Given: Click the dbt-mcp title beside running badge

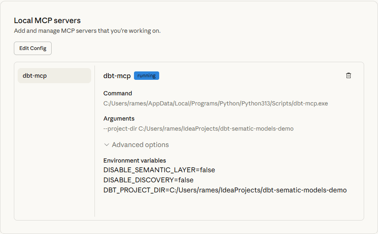Looking at the screenshot, I should (117, 76).
